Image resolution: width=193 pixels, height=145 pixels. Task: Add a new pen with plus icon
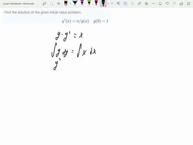(112, 4)
